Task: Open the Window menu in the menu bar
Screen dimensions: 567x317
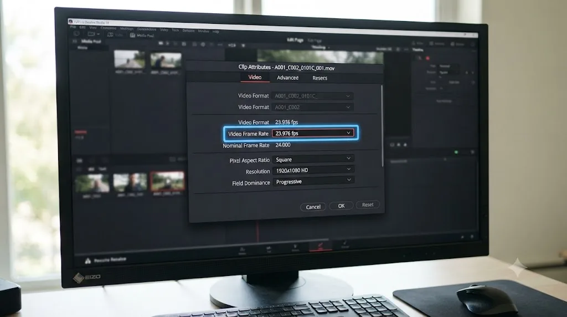Action: click(x=203, y=31)
